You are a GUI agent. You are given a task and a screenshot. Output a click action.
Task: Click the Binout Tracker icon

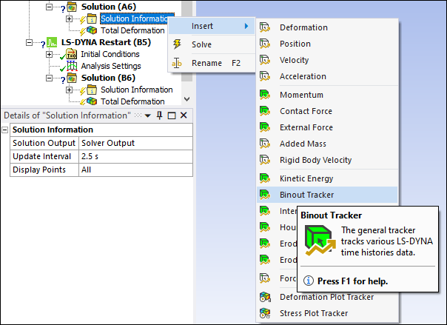point(265,195)
